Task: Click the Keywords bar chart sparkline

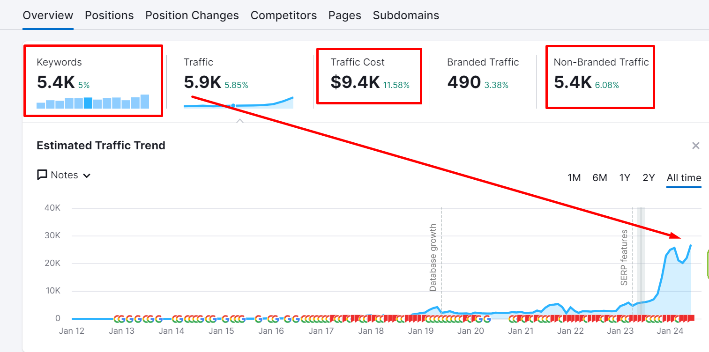Action: [93, 102]
